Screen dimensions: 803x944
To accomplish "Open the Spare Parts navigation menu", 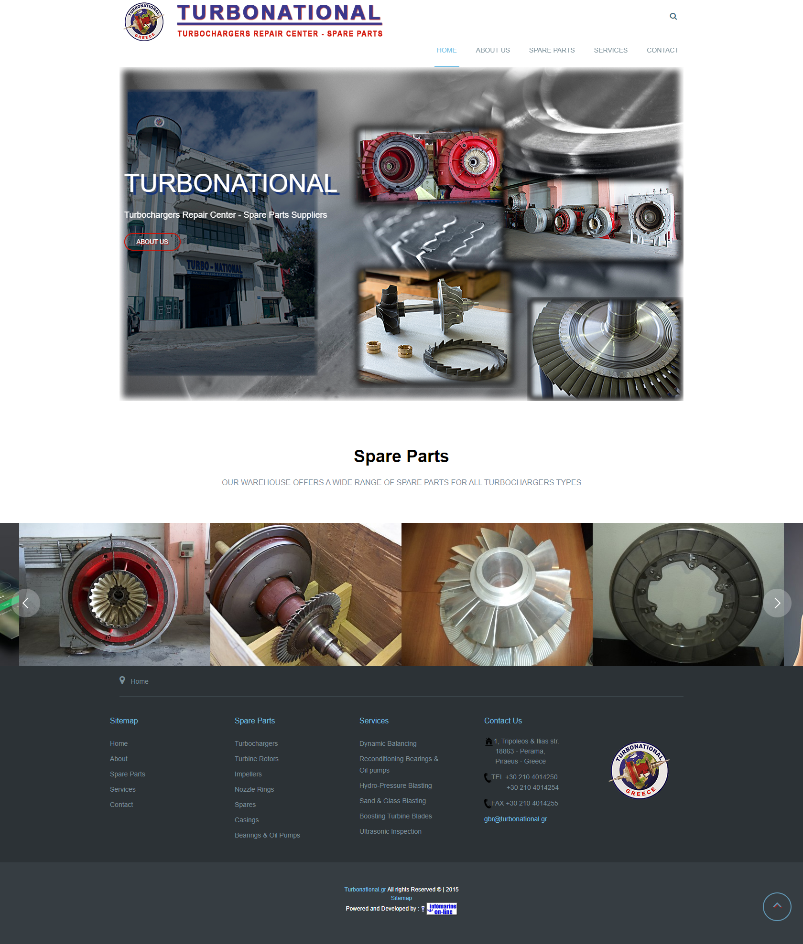I will point(552,50).
